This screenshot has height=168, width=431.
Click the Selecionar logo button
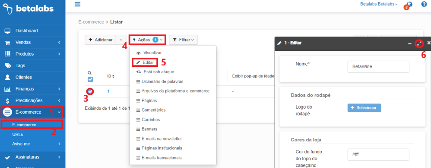364,108
